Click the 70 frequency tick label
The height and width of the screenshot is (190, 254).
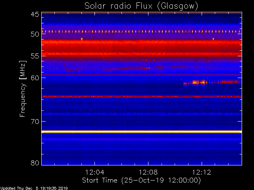[35, 122]
